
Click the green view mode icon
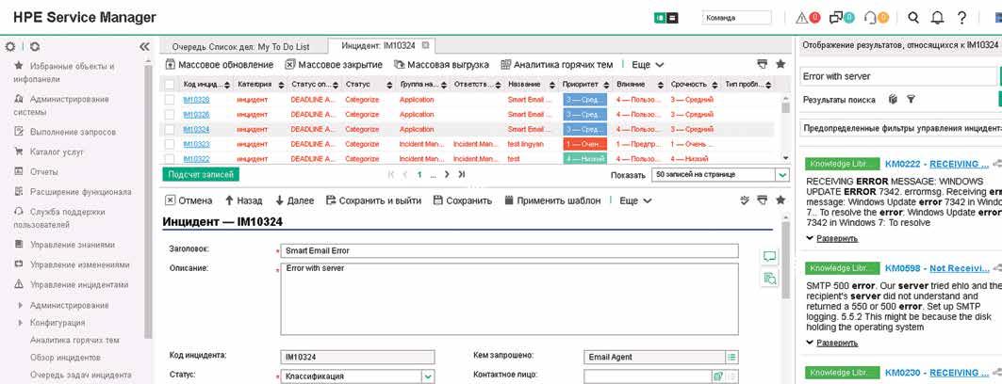(660, 18)
